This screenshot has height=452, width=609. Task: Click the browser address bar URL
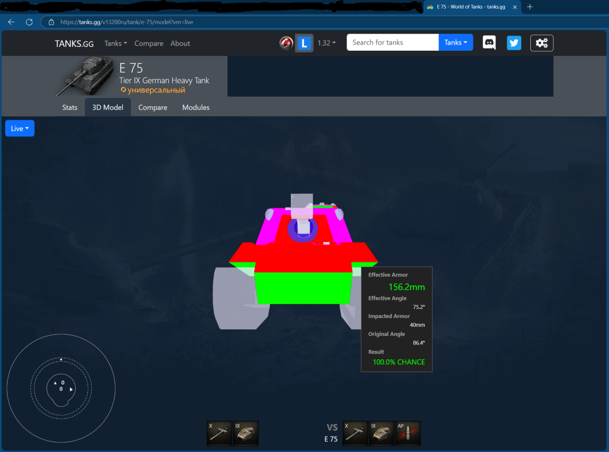coord(127,22)
